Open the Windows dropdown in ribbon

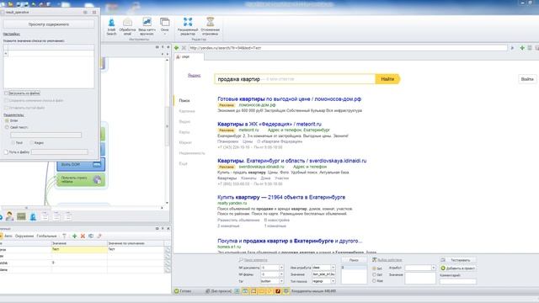tap(165, 26)
